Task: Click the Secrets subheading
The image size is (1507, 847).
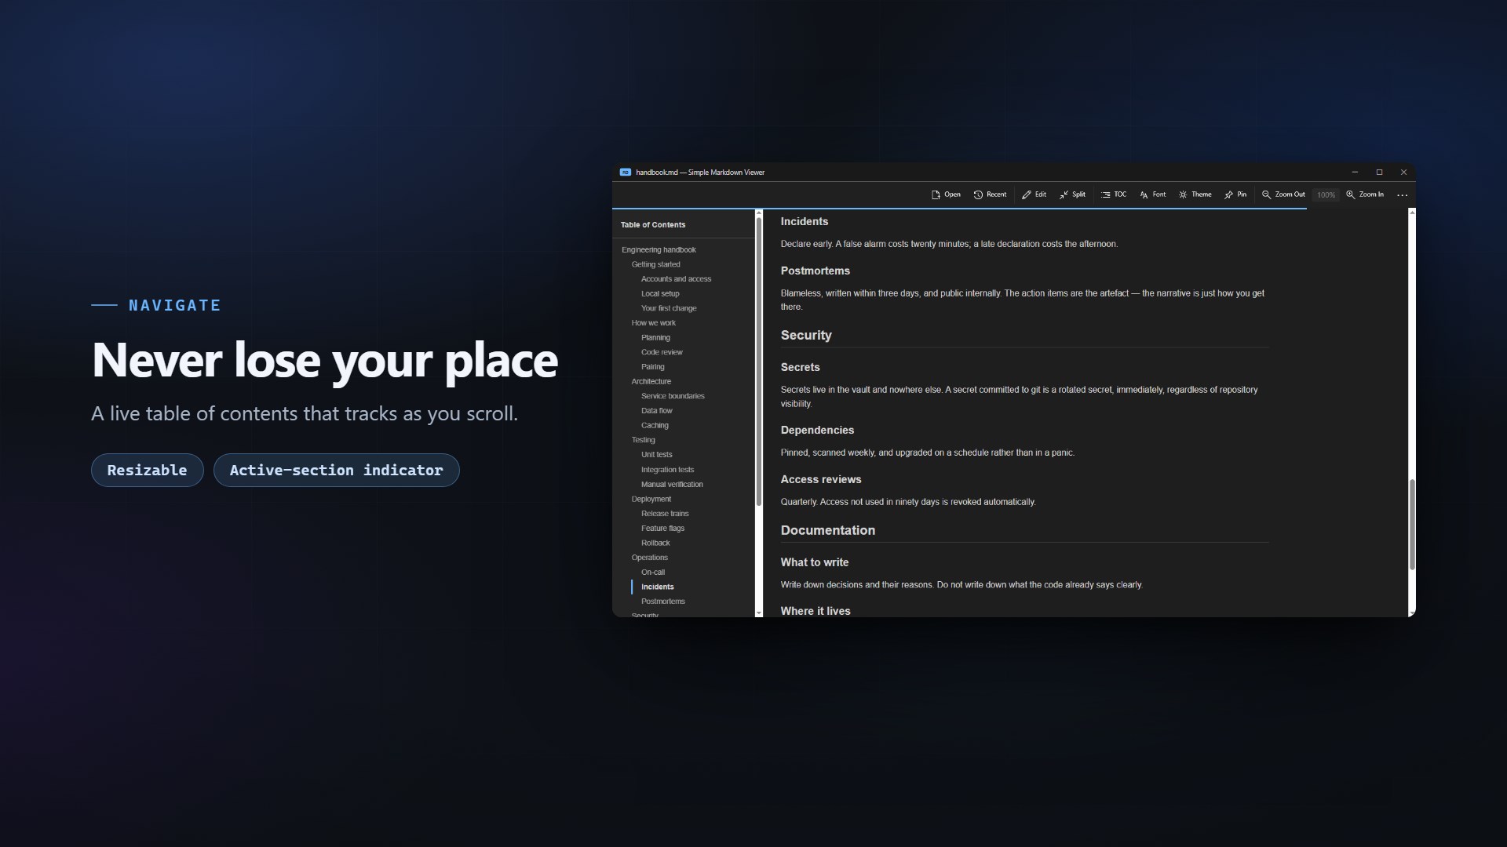Action: (x=800, y=368)
